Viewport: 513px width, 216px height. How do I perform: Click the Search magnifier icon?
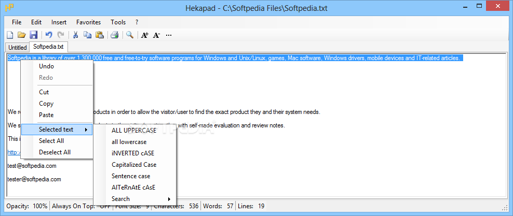[x=130, y=35]
